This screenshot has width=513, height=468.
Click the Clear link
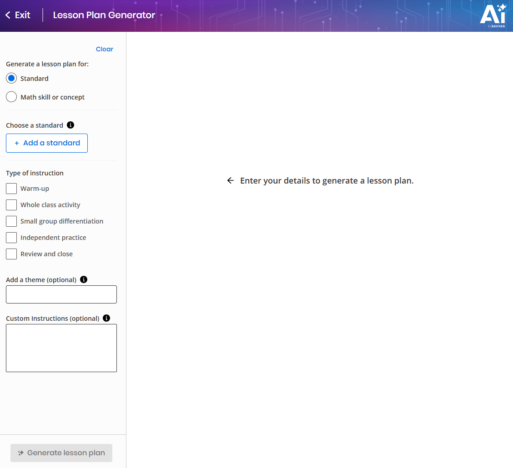104,49
